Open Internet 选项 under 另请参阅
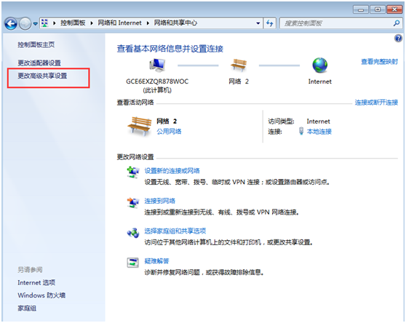Image resolution: width=406 pixels, height=323 pixels. (x=36, y=282)
